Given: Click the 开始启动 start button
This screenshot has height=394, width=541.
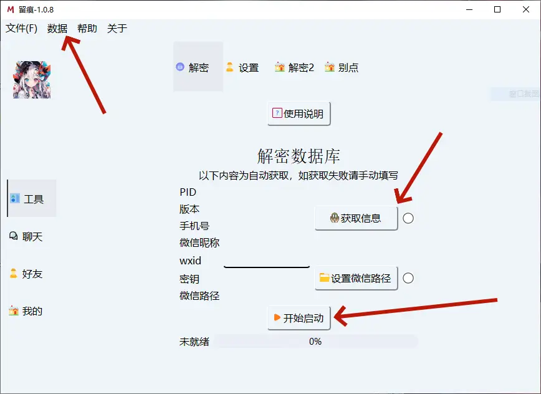Looking at the screenshot, I should 299,318.
